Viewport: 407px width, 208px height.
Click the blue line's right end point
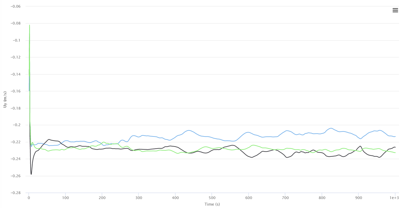pos(395,136)
